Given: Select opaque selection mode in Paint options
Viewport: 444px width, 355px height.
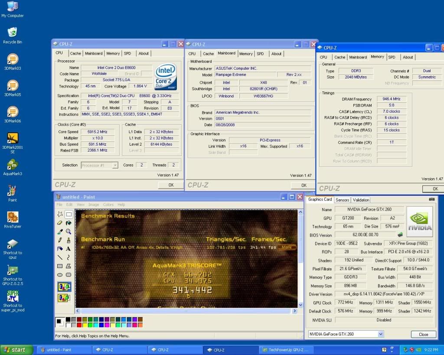Looking at the screenshot, I should (64, 287).
